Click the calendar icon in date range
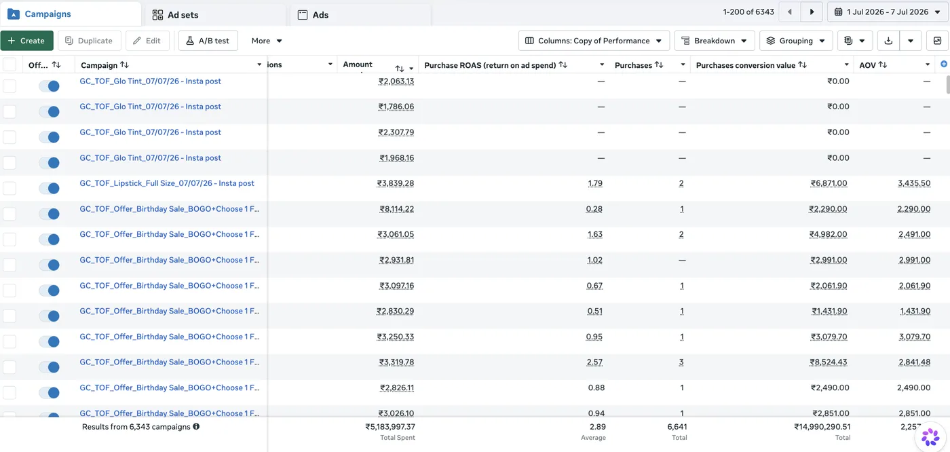 (839, 12)
